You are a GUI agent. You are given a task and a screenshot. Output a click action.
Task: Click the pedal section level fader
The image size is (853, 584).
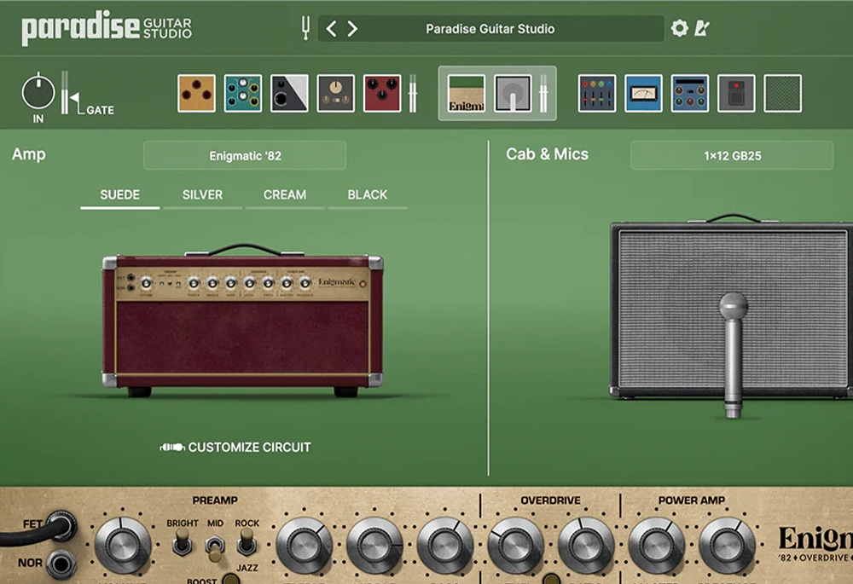[412, 94]
